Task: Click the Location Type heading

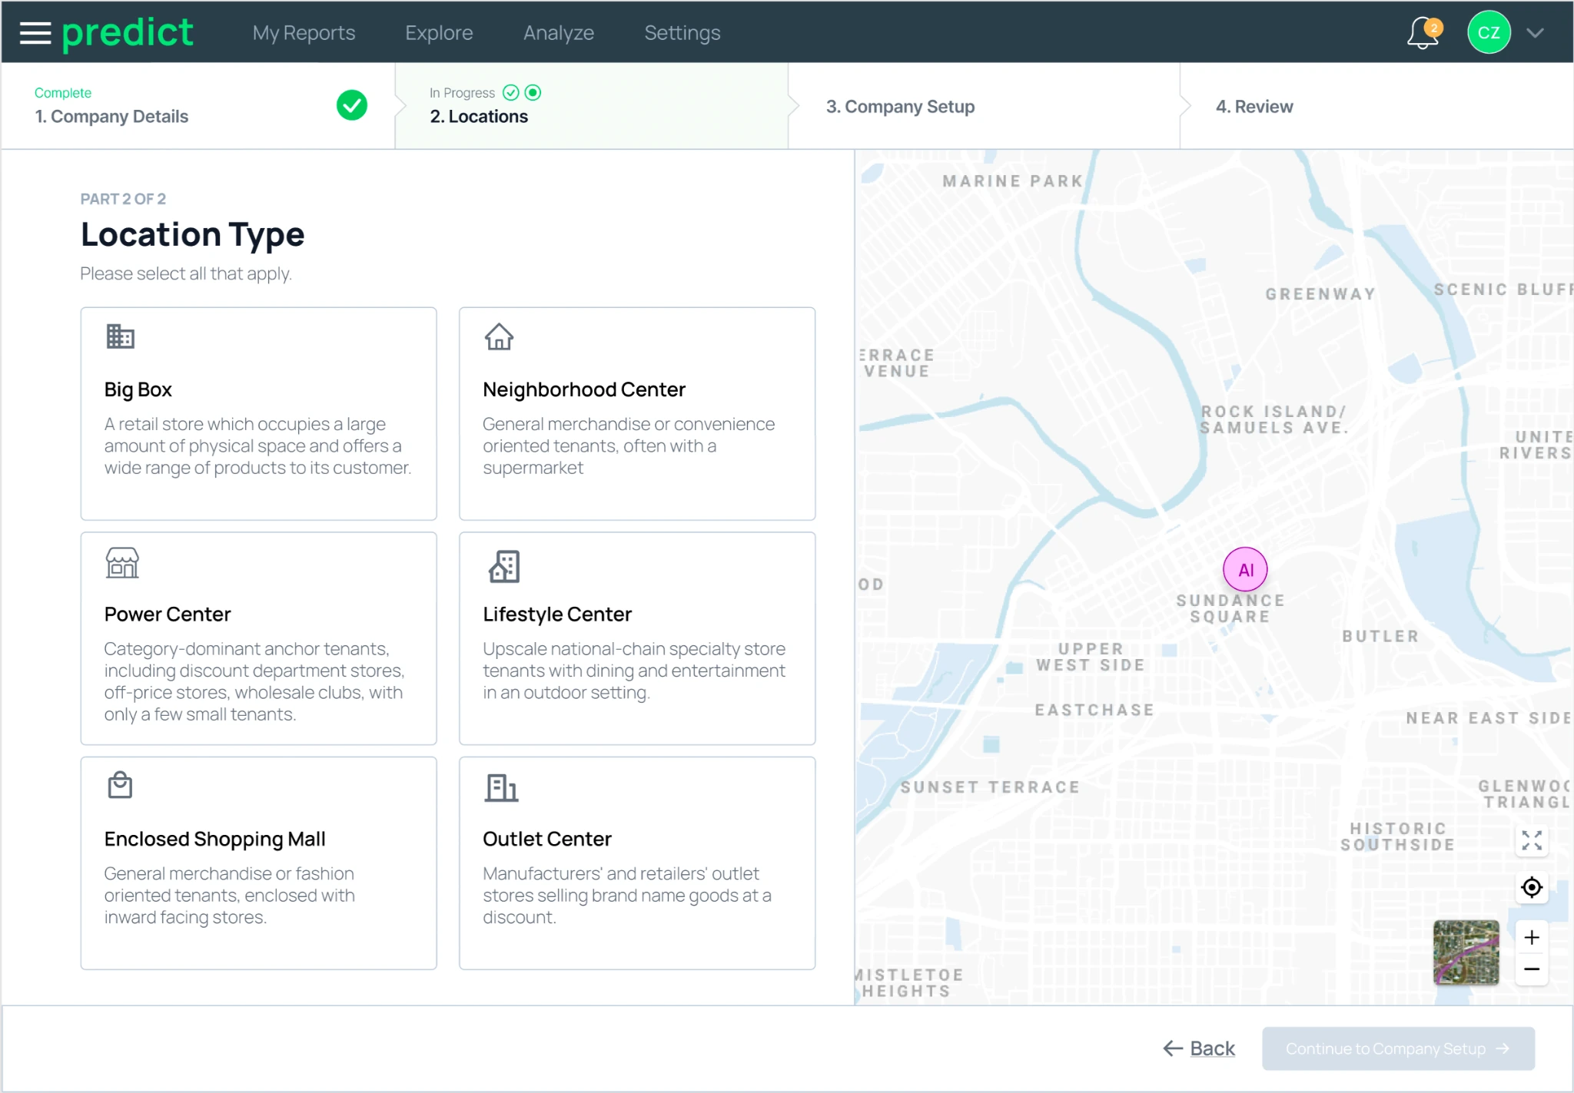Action: 192,234
